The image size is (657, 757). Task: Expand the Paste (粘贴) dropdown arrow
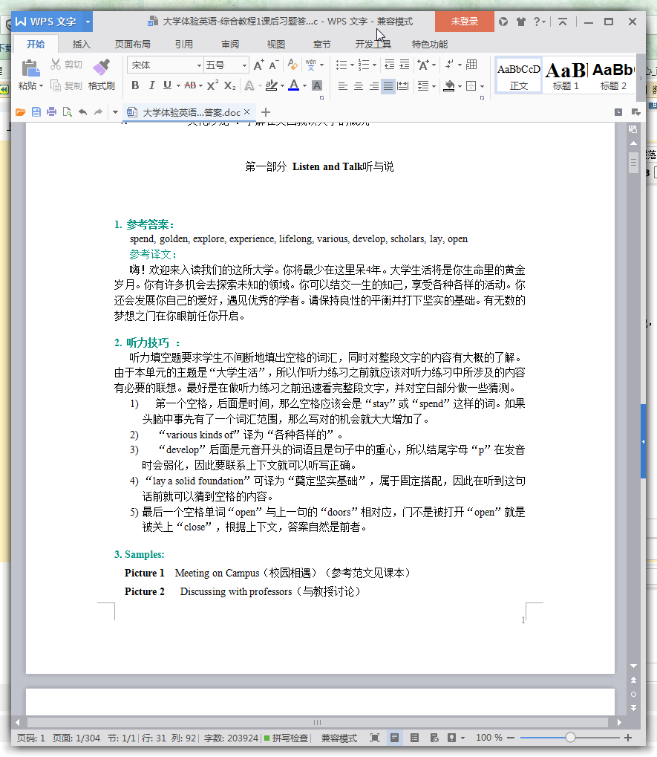41,86
